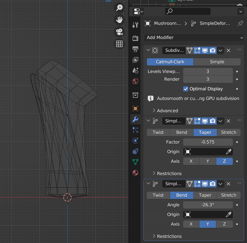Screen dimensions: 247x243
Task: Open the Modifiers wrench tab
Action: coord(135,119)
